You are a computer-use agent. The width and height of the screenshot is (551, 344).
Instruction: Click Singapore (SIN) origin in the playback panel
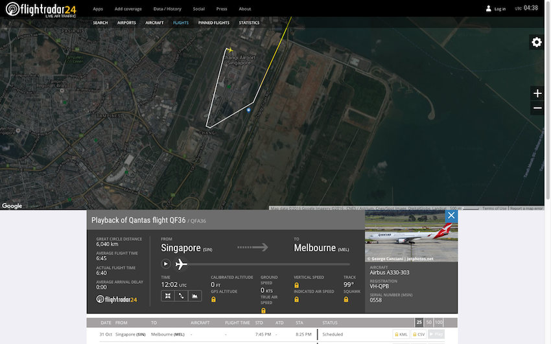click(186, 248)
